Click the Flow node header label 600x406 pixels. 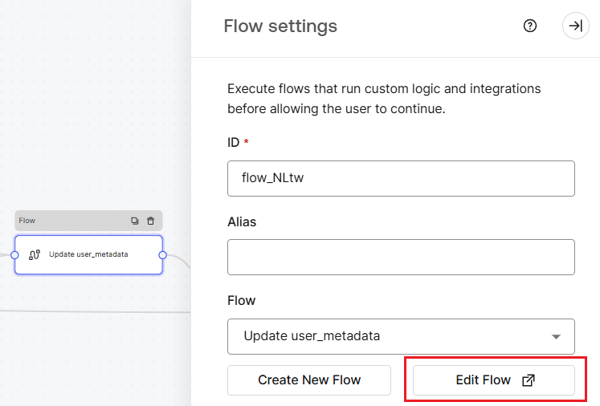[x=27, y=221]
